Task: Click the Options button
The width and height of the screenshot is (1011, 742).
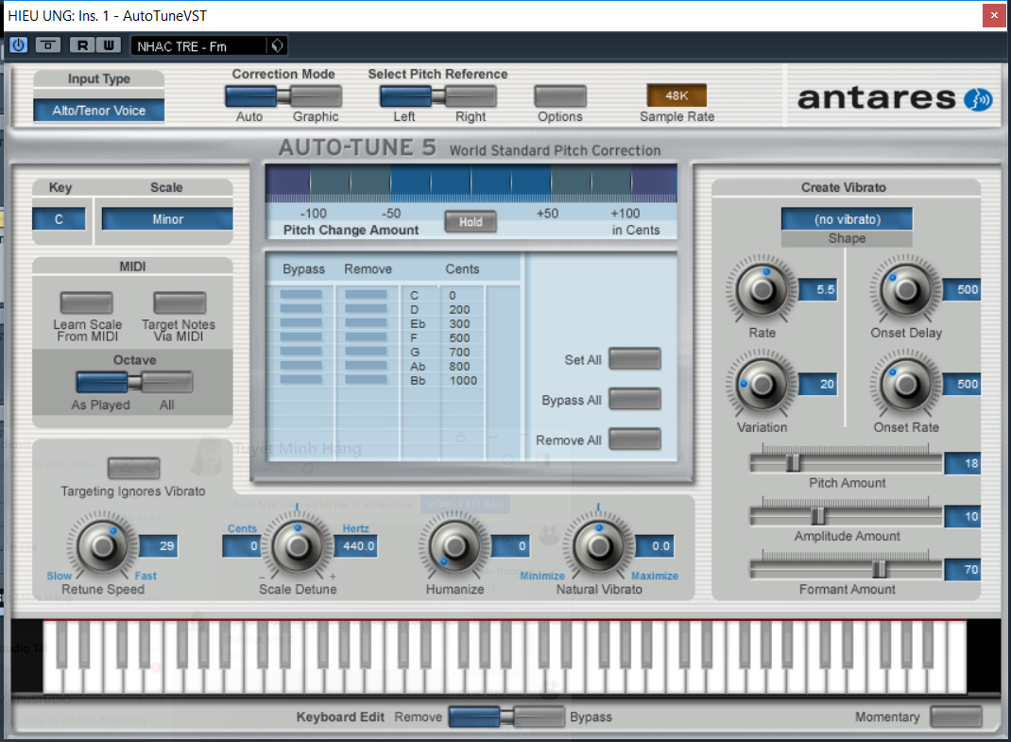Action: click(560, 96)
